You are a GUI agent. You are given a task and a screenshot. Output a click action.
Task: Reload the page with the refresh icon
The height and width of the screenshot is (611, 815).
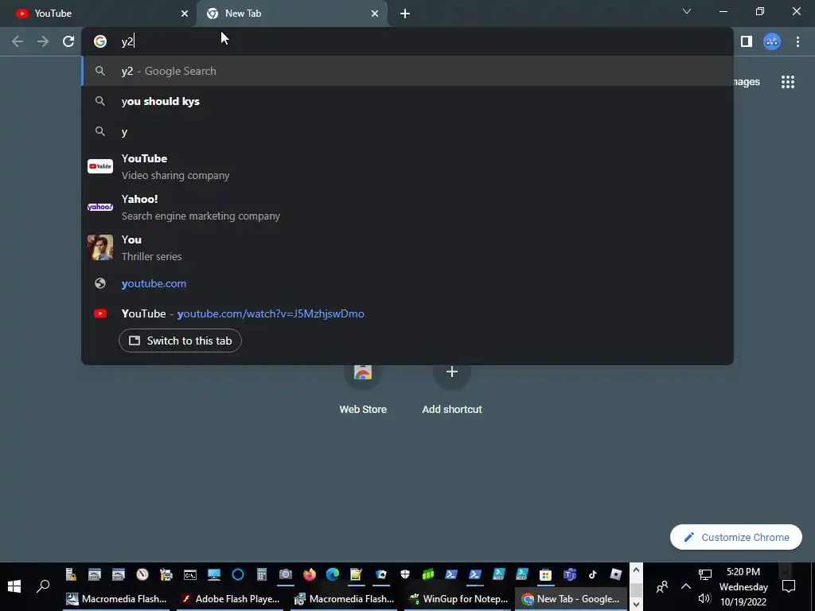tap(68, 41)
